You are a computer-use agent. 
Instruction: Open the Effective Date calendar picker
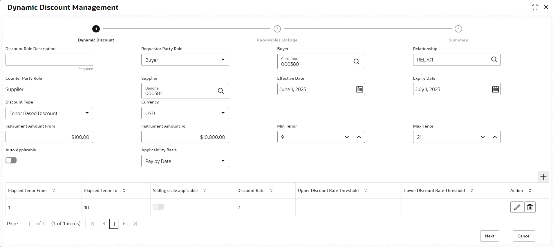pyautogui.click(x=359, y=89)
